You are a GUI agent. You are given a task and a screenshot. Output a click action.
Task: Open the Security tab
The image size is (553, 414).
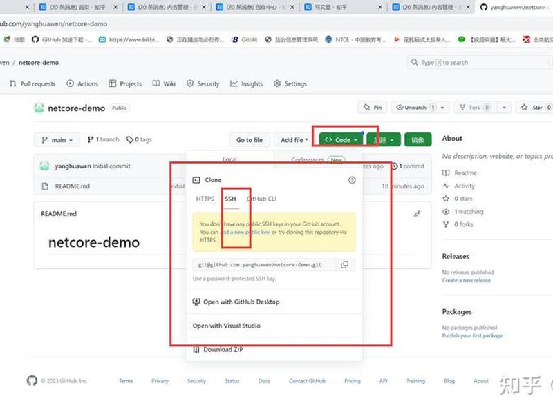point(203,83)
